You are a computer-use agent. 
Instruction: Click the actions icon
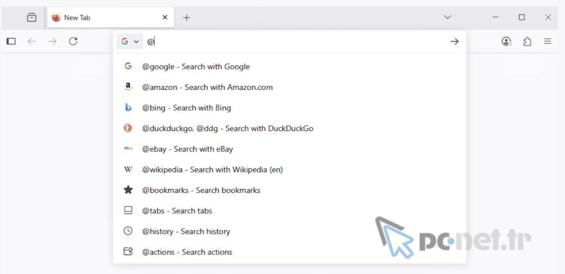pos(128,251)
